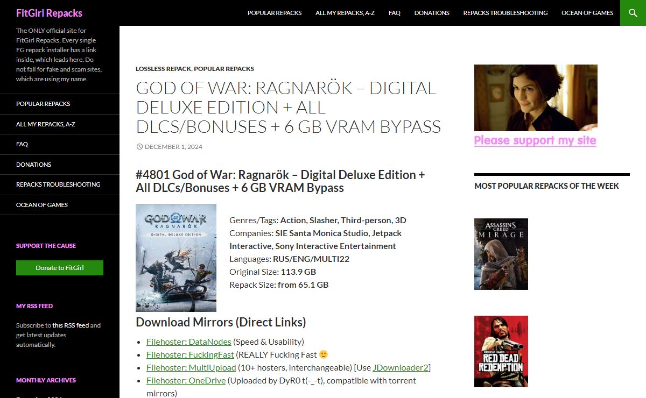The image size is (646, 398).
Task: Open the FitGirl Repacks site title
Action: pyautogui.click(x=49, y=13)
